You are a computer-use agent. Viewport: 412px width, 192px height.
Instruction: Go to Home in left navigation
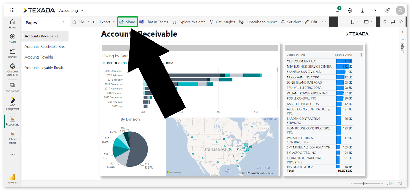12,24
